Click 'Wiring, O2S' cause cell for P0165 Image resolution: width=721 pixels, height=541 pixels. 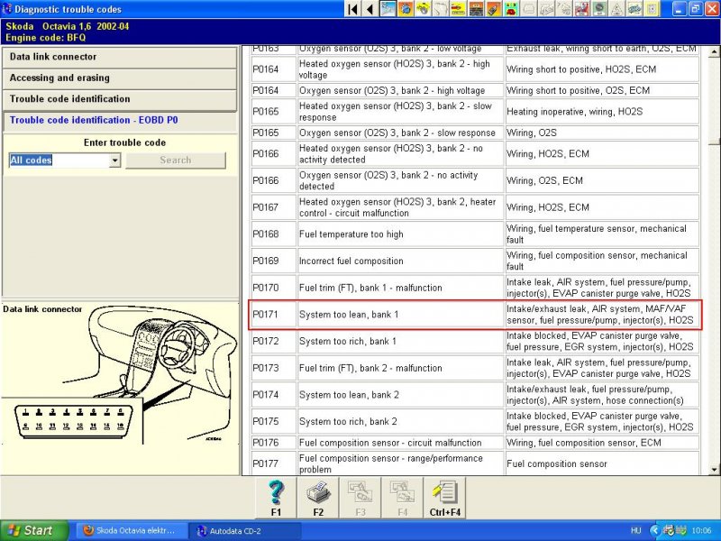602,133
